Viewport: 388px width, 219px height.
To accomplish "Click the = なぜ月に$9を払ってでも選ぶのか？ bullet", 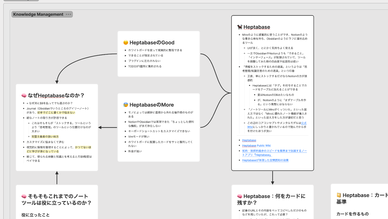I will click(x=49, y=103).
